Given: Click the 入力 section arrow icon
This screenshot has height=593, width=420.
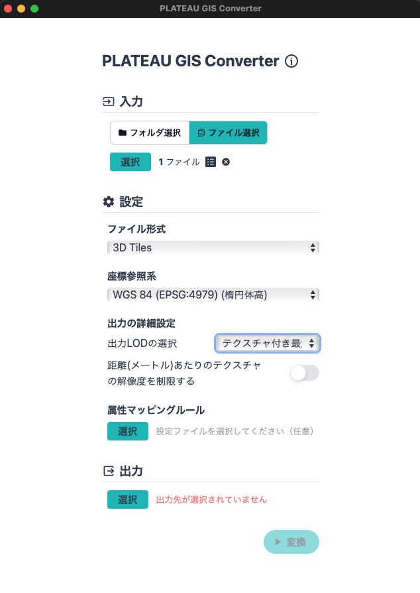Looking at the screenshot, I should point(107,101).
